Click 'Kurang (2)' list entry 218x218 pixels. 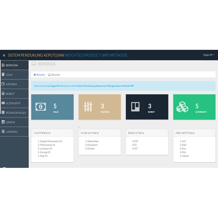click(44, 152)
